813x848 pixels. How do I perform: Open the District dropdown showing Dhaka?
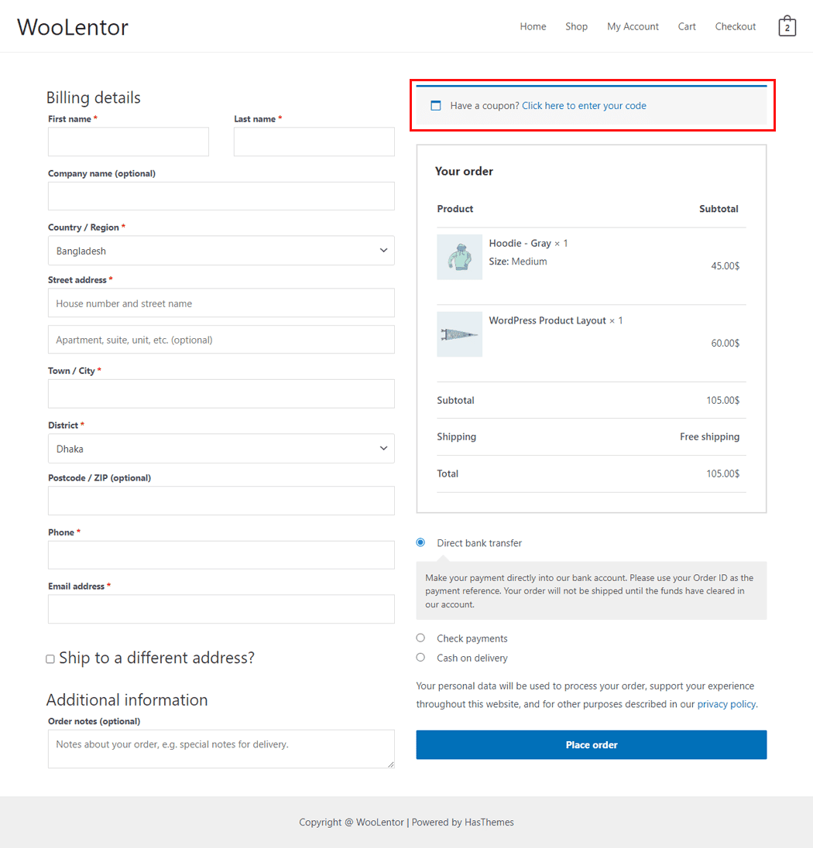(221, 449)
